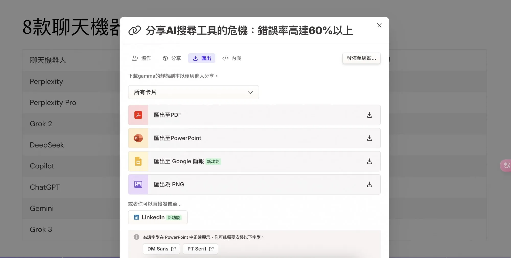Click the chevron in the 所有卡片 dropdown
This screenshot has height=258, width=511.
[x=250, y=92]
